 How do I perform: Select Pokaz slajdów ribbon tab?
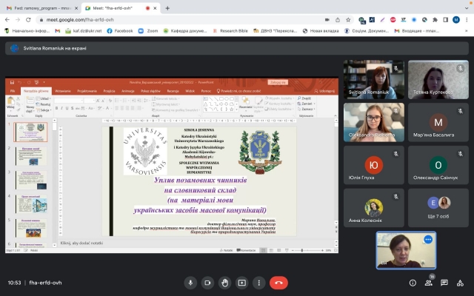pyautogui.click(x=150, y=91)
